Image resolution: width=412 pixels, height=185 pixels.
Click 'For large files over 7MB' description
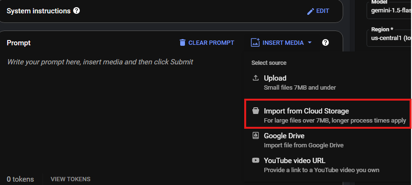pos(335,121)
